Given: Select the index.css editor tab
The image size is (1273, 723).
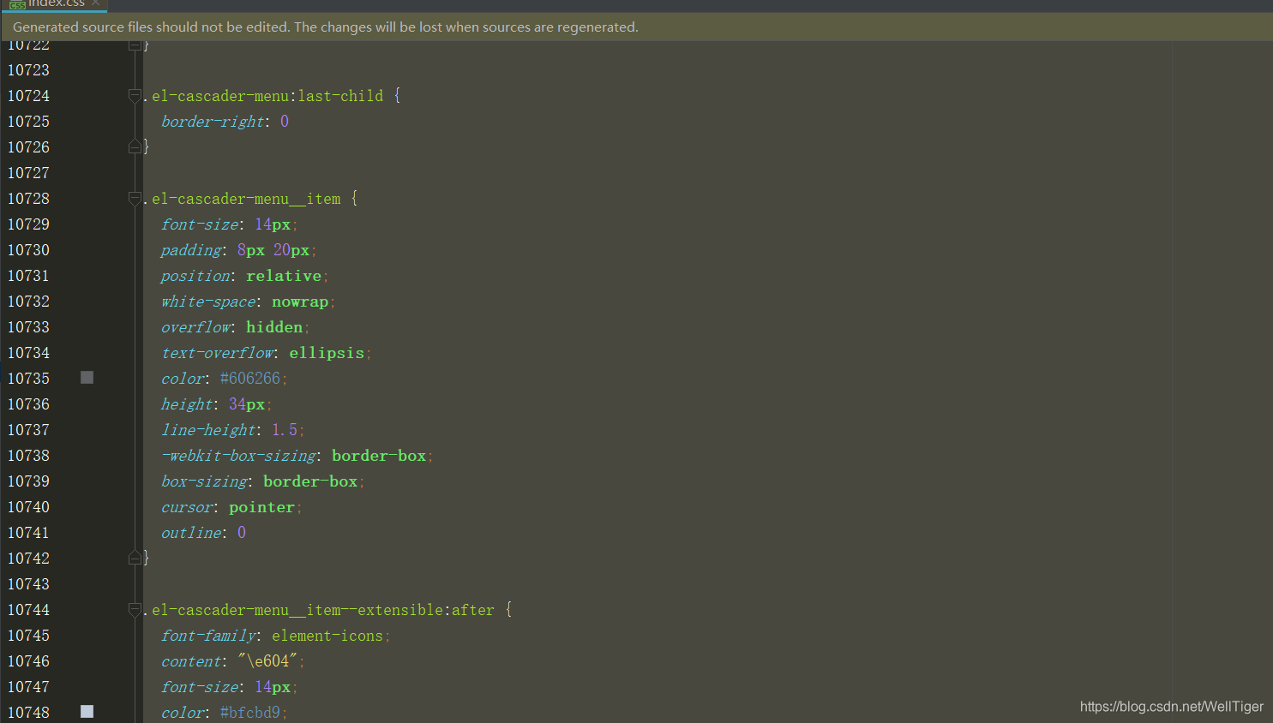Looking at the screenshot, I should [x=56, y=3].
